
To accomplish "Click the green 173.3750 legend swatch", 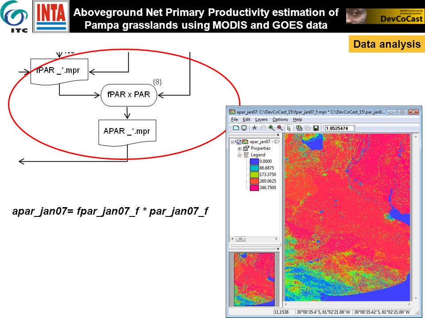I will pyautogui.click(x=254, y=174).
